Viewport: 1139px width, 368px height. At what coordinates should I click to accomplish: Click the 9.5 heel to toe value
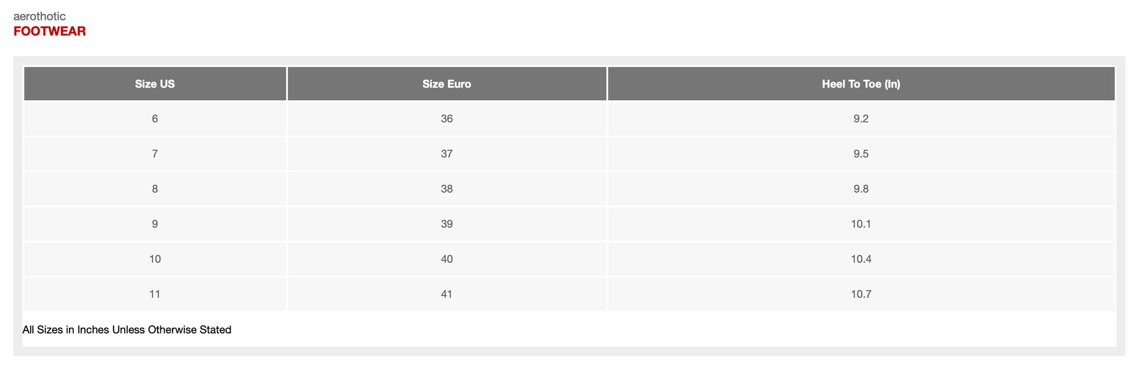[x=861, y=154]
